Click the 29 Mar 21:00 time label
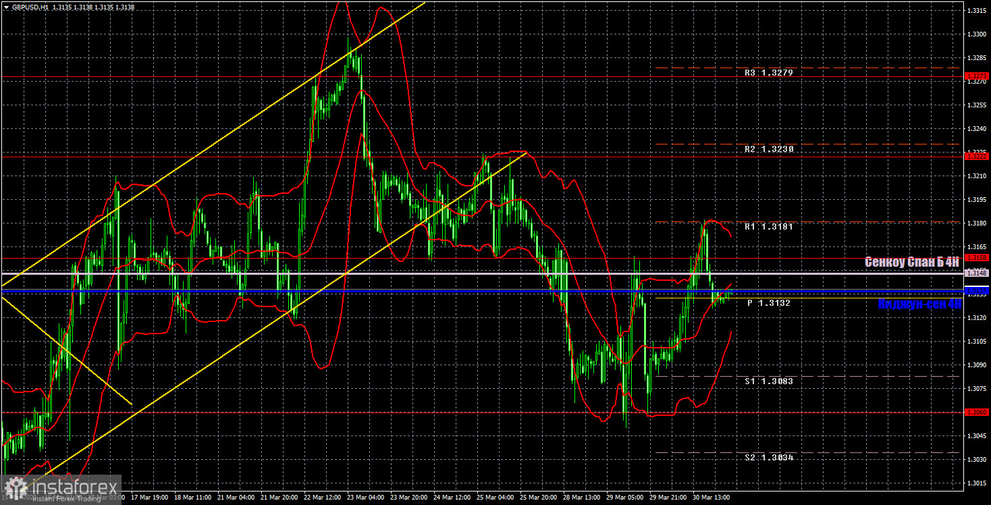This screenshot has height=505, width=991. 668,498
